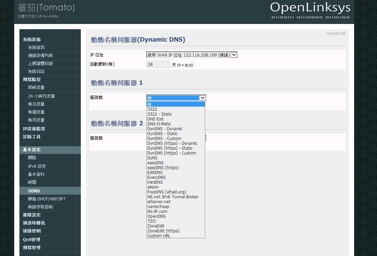
Task: Select TZO from the list
Action: click(x=176, y=221)
